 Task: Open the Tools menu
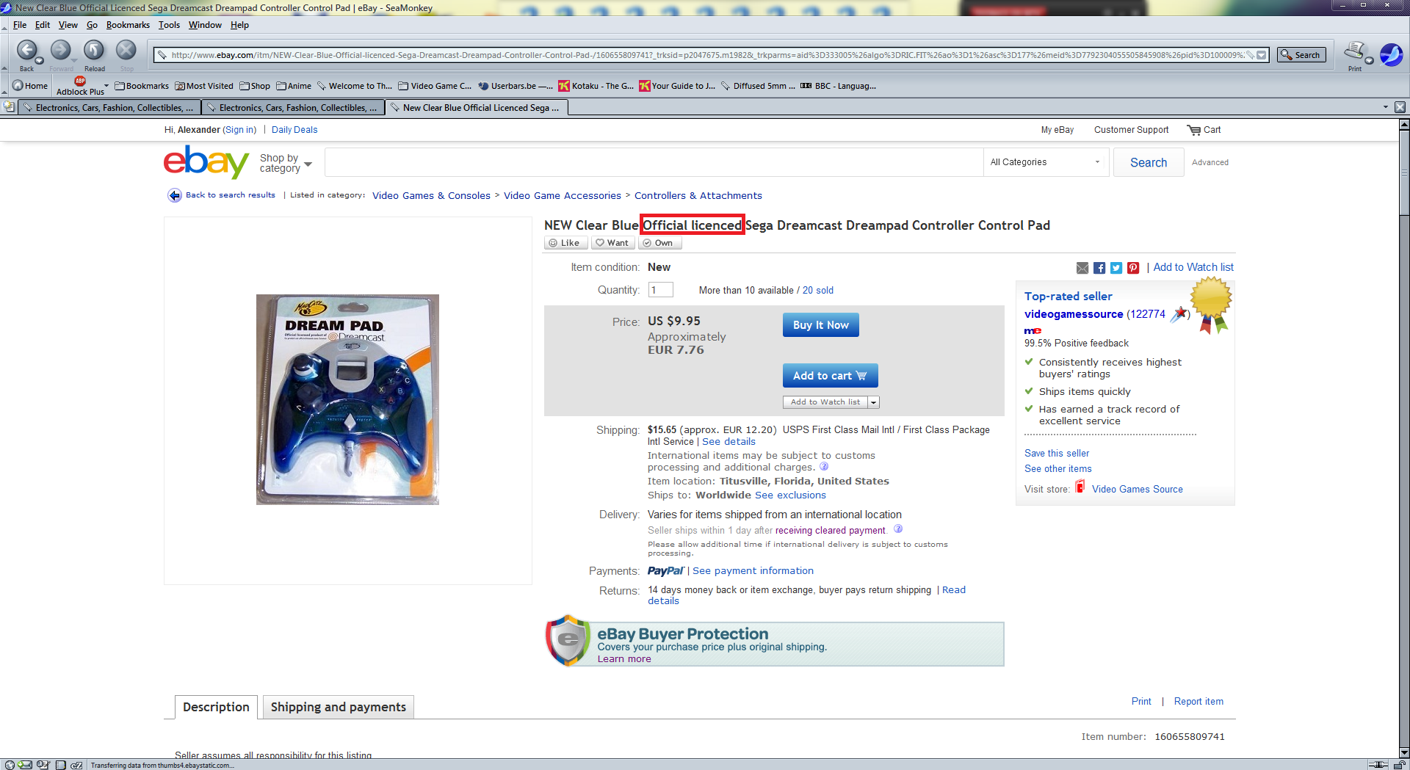[169, 25]
